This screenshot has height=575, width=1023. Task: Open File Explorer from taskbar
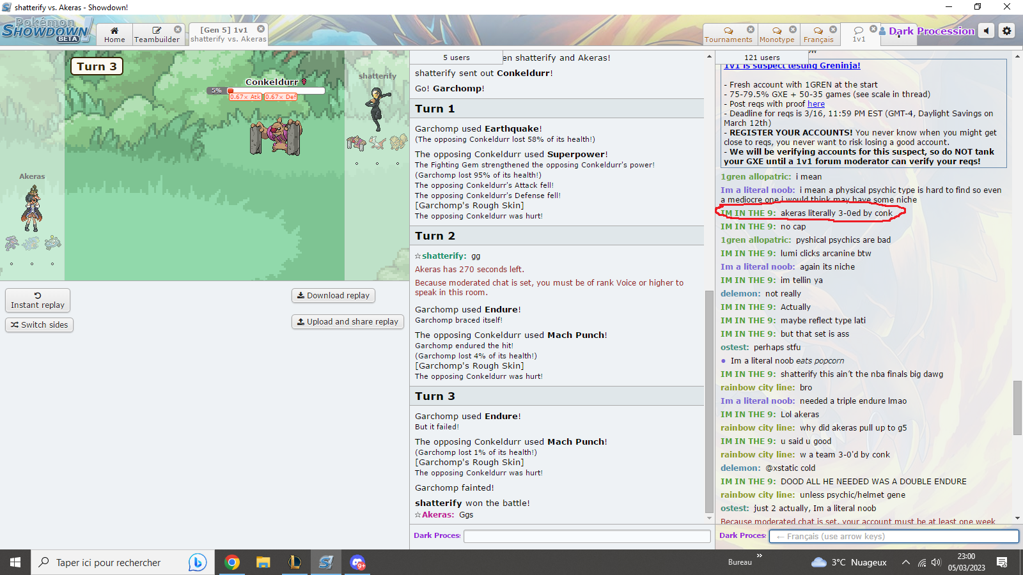tap(263, 562)
